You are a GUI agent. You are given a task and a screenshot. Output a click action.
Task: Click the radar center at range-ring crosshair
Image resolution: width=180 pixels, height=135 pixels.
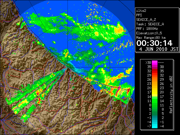[x=68, y=67]
